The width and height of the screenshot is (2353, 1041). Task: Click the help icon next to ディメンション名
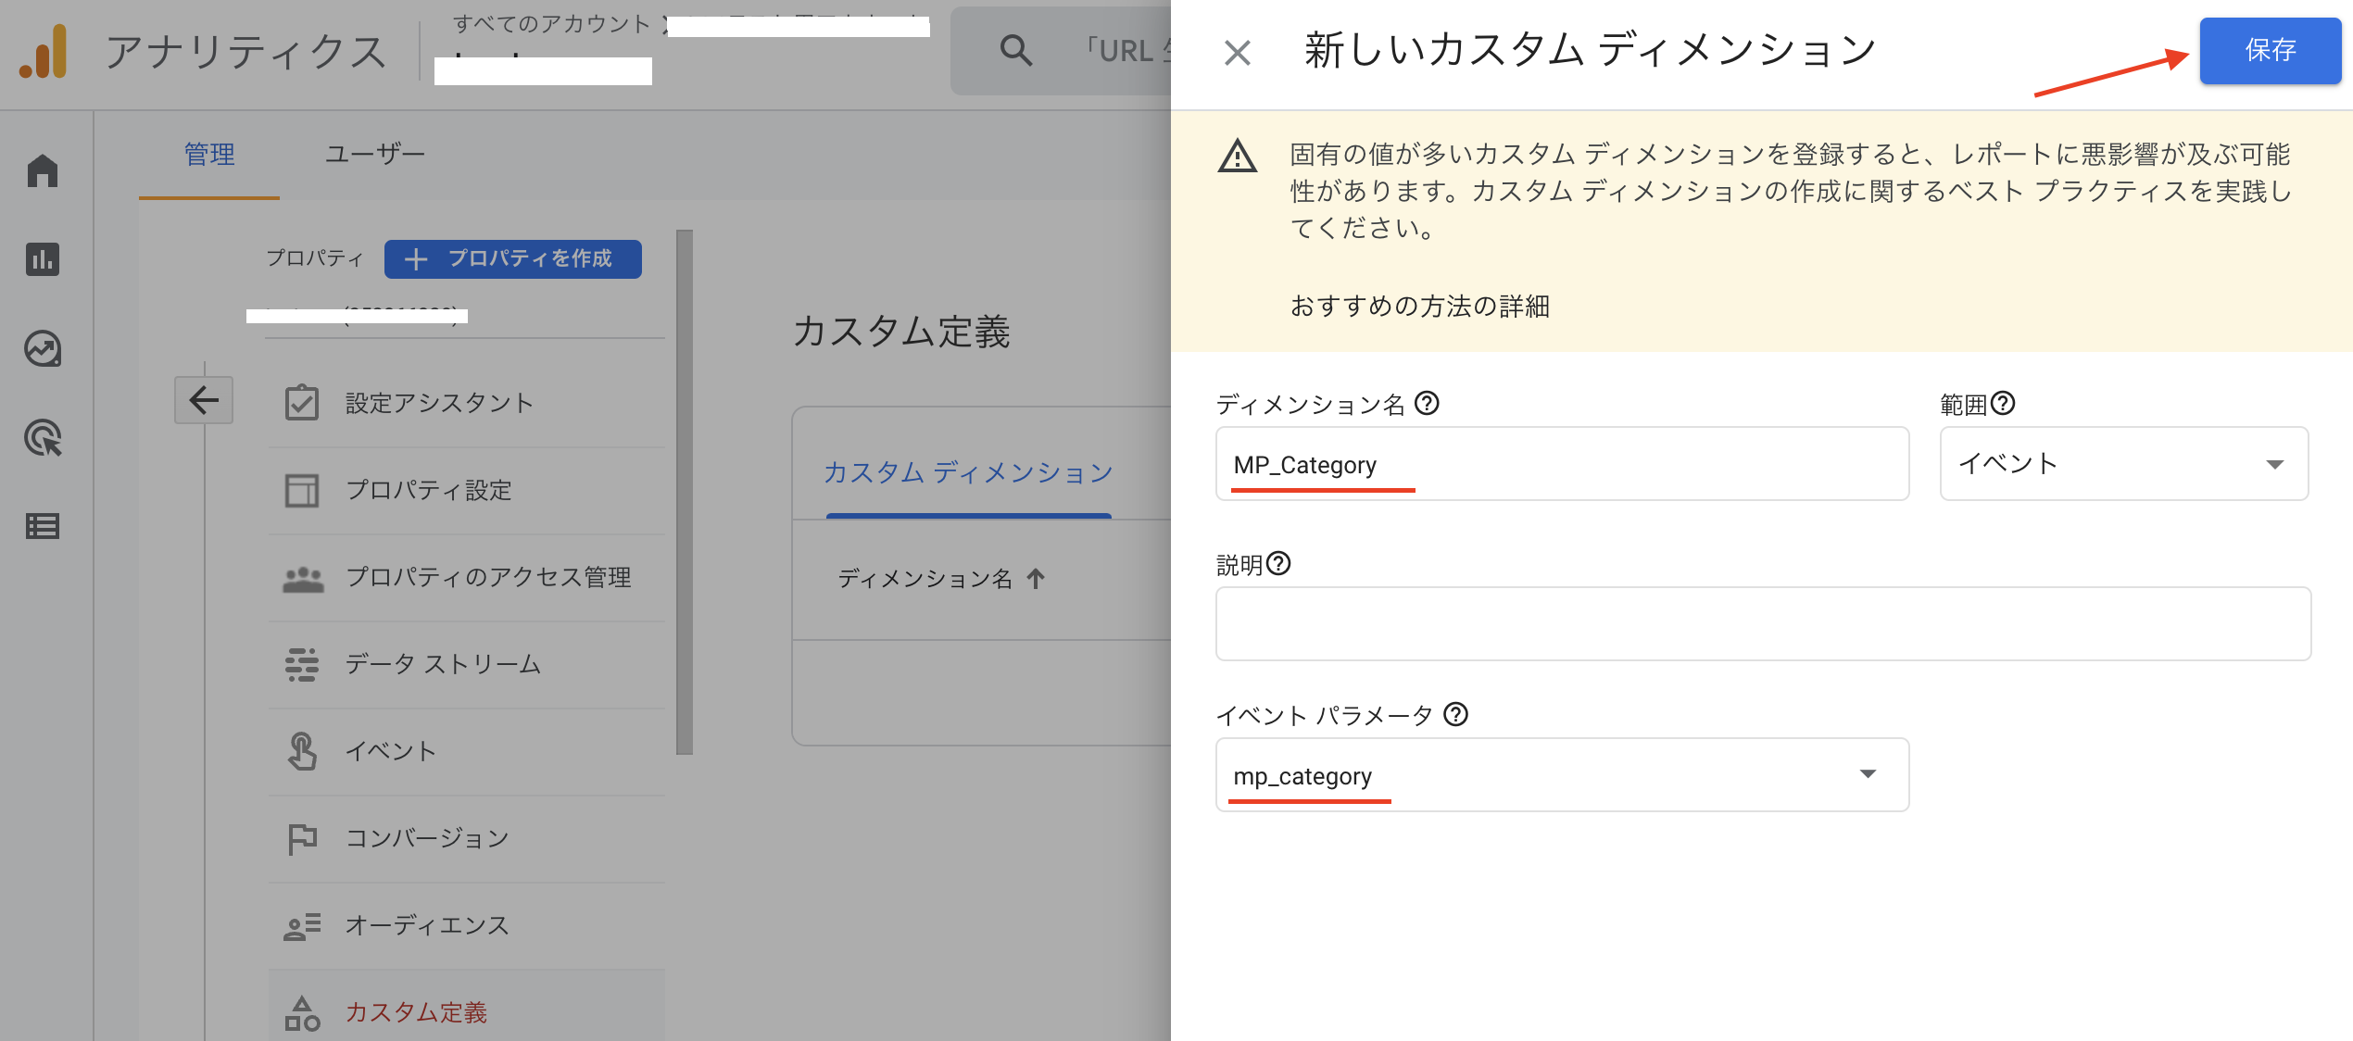1427,403
